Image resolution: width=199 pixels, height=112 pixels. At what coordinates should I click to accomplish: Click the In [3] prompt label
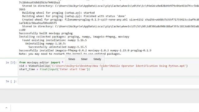click(x=11, y=63)
